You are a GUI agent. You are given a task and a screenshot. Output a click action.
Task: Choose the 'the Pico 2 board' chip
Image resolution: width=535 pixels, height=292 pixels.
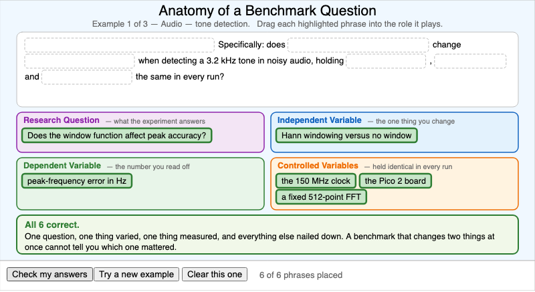click(395, 181)
